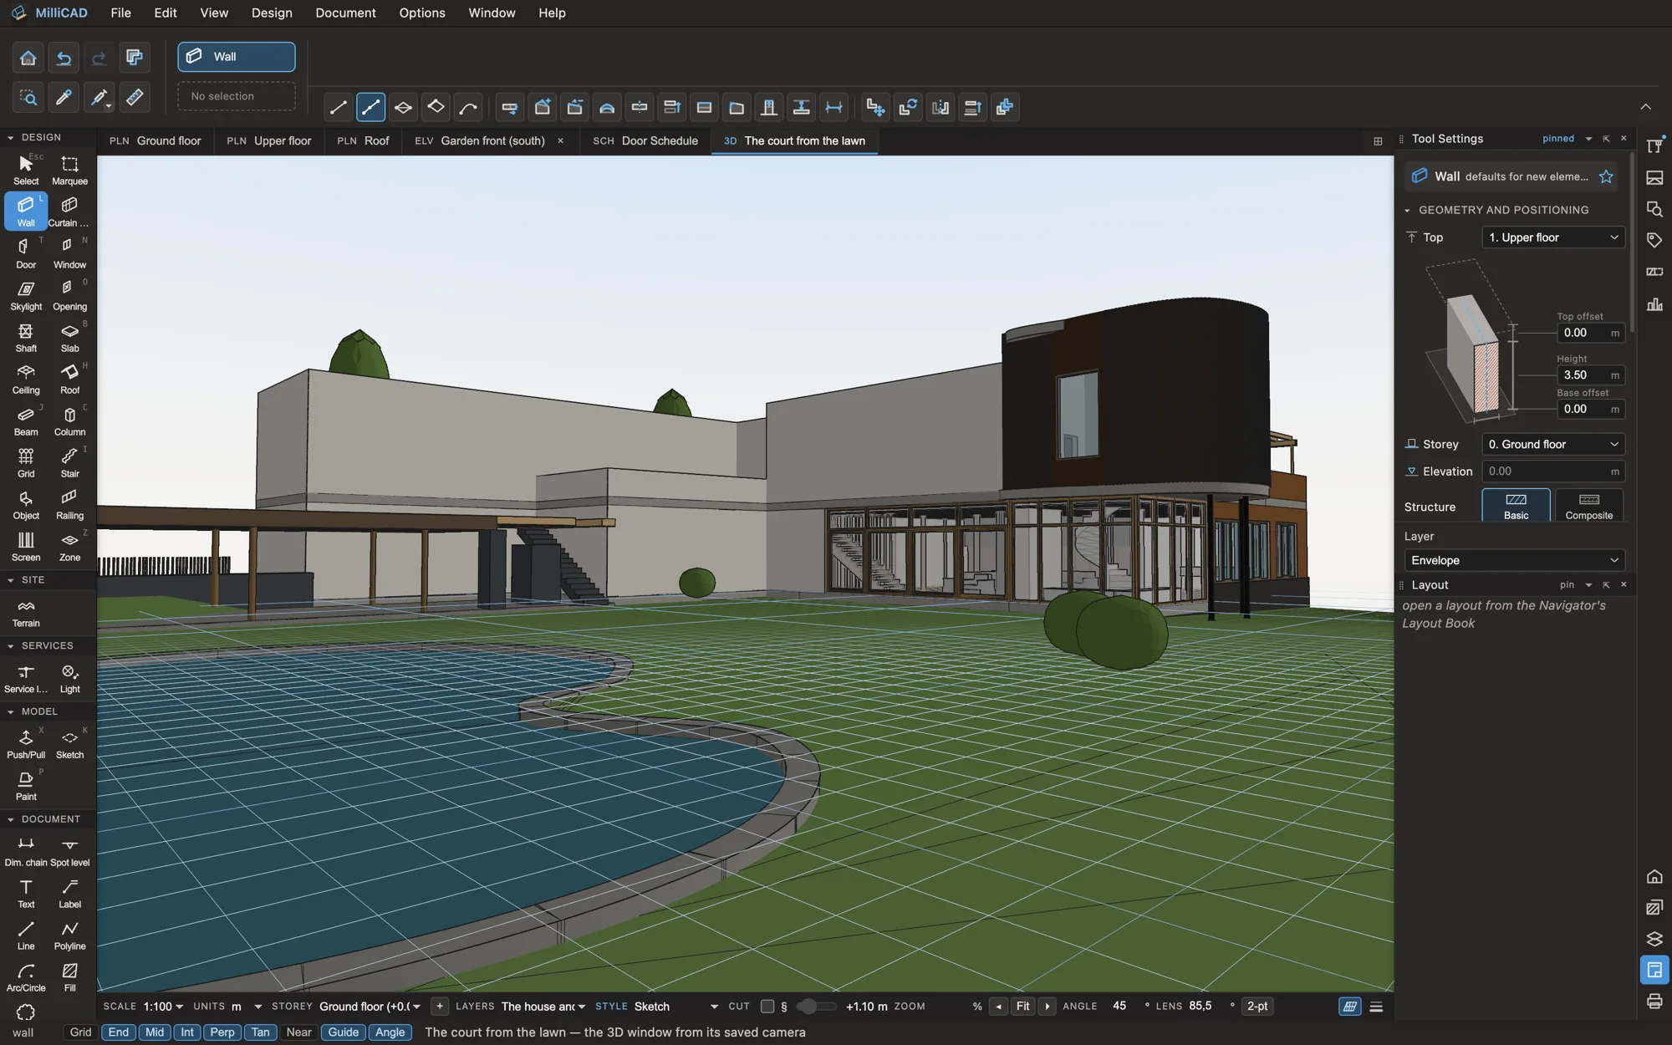Pick the Door tool

tap(26, 253)
